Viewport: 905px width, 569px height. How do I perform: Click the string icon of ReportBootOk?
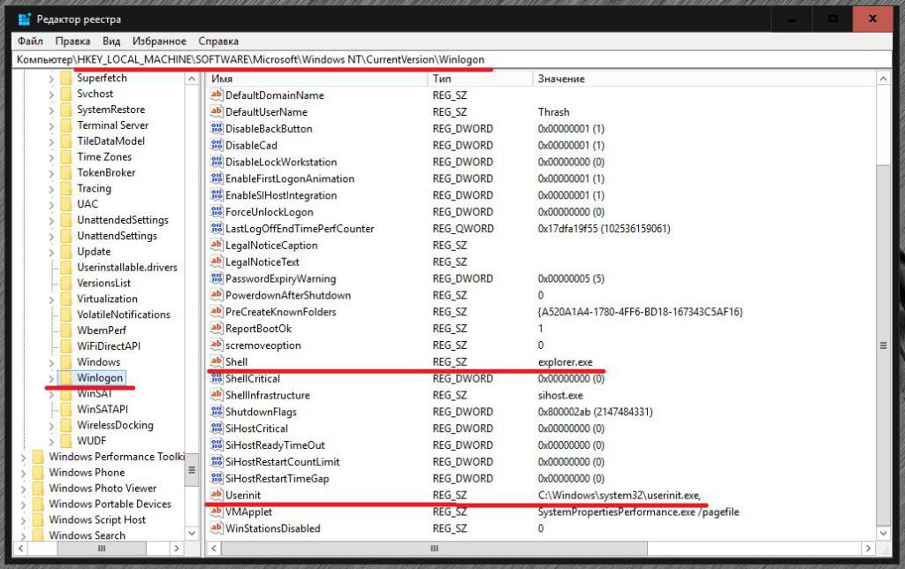217,329
